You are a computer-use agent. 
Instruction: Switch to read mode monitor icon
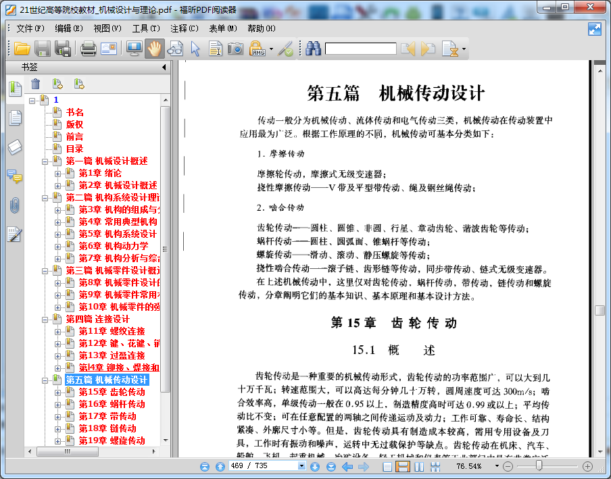point(134,49)
